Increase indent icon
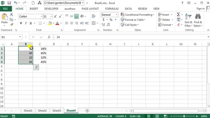The image size is (210, 118). pos(87,23)
